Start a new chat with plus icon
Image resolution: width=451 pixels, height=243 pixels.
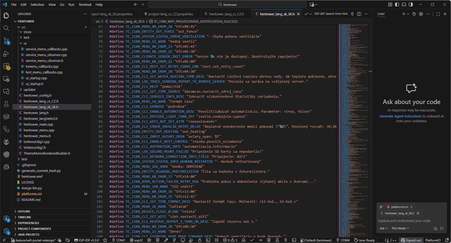(x=404, y=14)
